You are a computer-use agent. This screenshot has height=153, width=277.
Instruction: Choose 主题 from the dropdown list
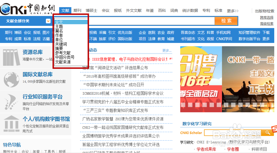(x=59, y=26)
